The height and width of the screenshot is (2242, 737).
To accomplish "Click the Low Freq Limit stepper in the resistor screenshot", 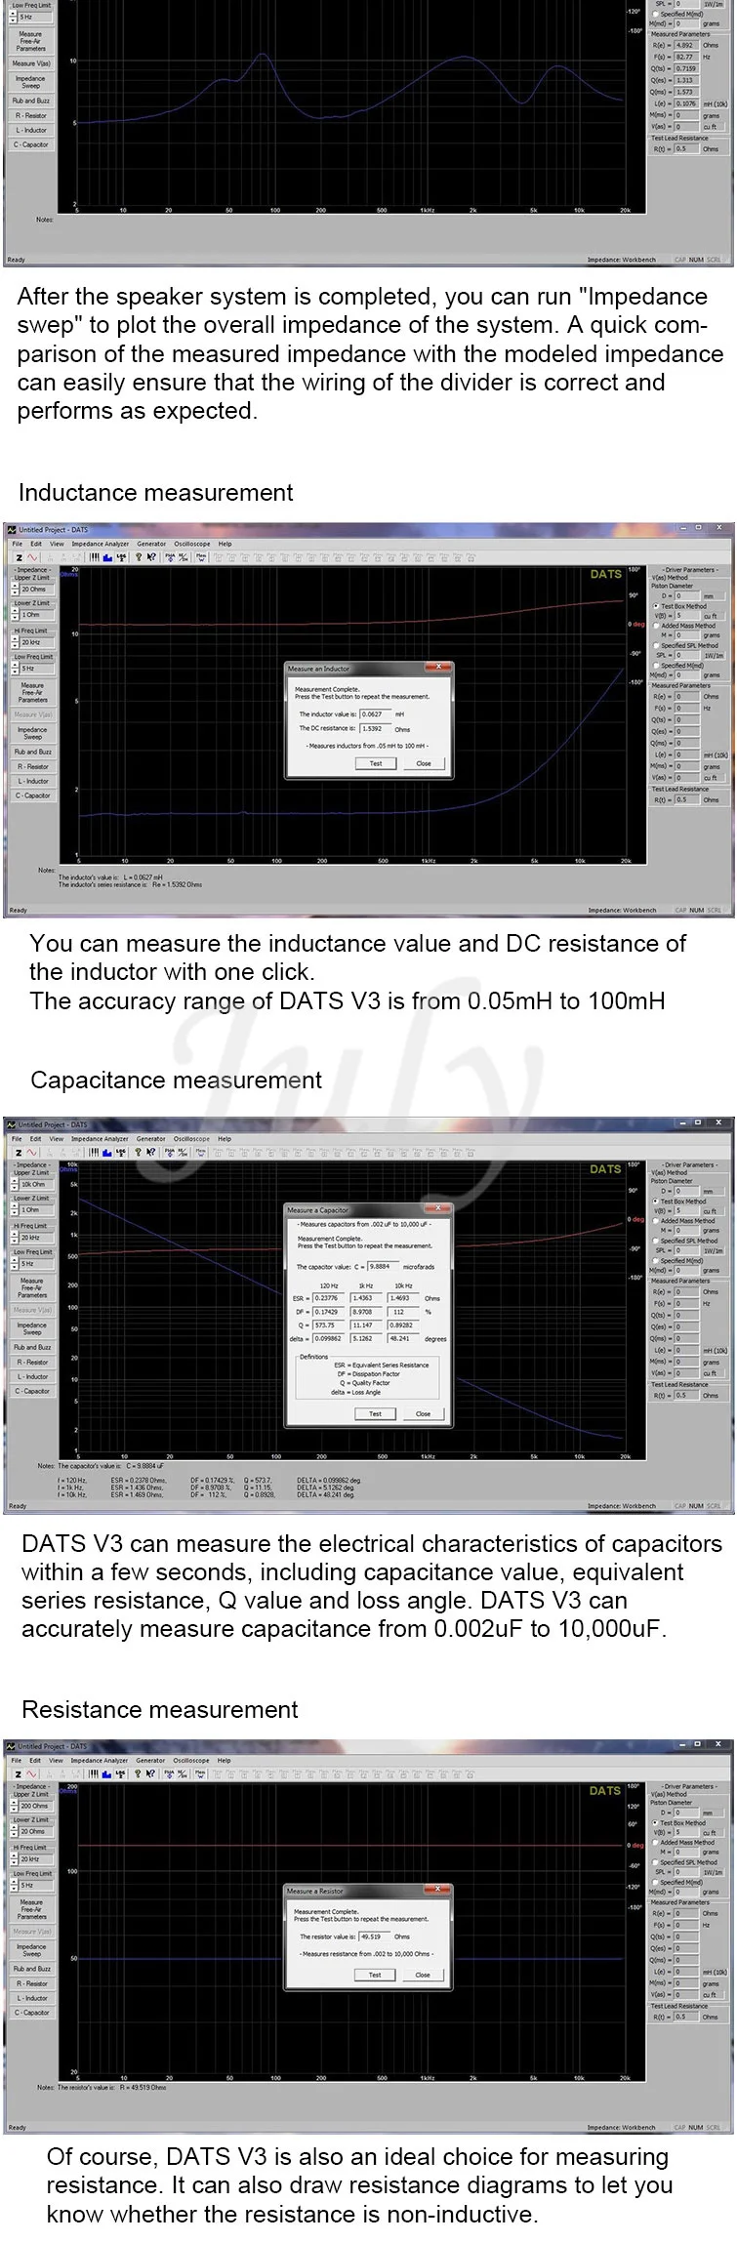I will 16,1885.
